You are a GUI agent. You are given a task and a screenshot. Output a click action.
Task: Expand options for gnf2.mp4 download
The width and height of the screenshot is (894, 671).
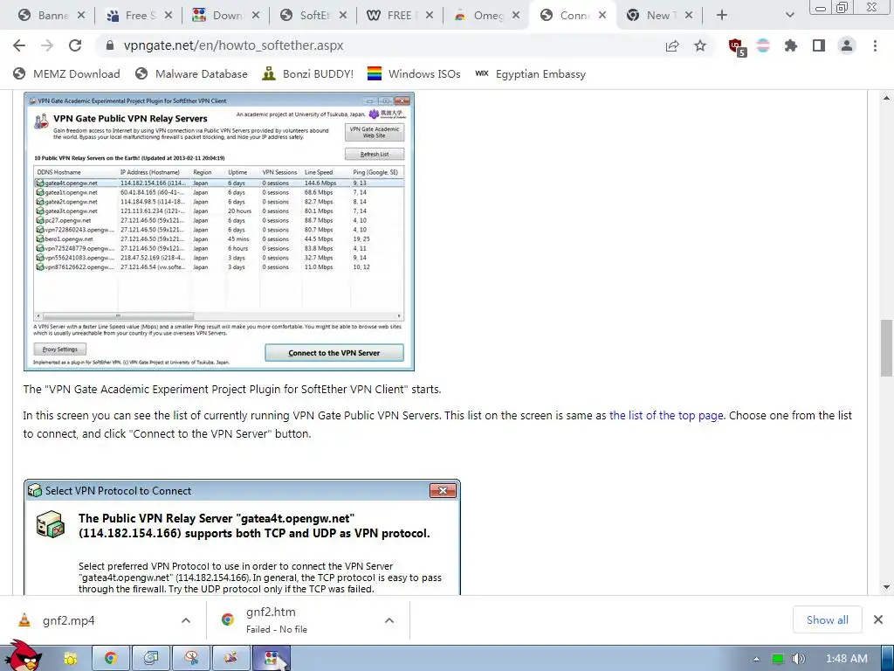coord(186,620)
